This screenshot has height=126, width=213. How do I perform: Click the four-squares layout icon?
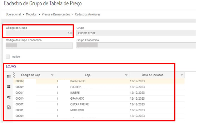[x=9, y=87]
